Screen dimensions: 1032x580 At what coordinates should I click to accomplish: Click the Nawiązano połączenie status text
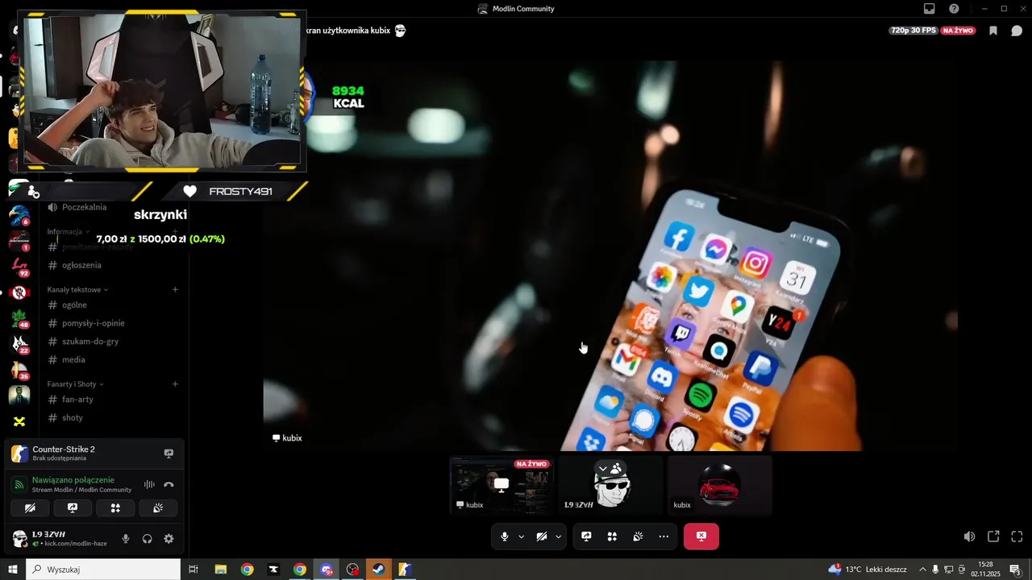point(73,480)
